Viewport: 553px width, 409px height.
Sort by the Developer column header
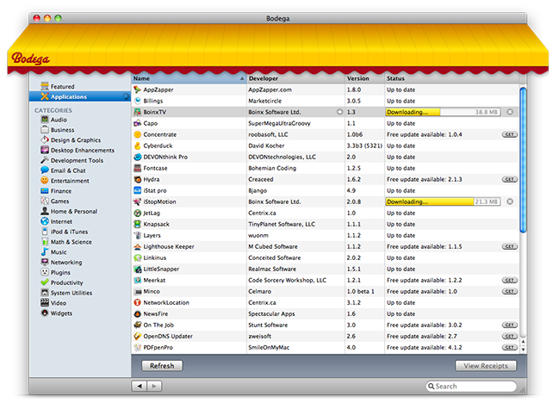293,78
